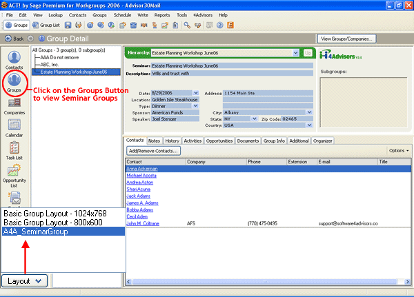Expand the State dropdown showing NY
Screen dimensions: 414x297
[x=254, y=119]
